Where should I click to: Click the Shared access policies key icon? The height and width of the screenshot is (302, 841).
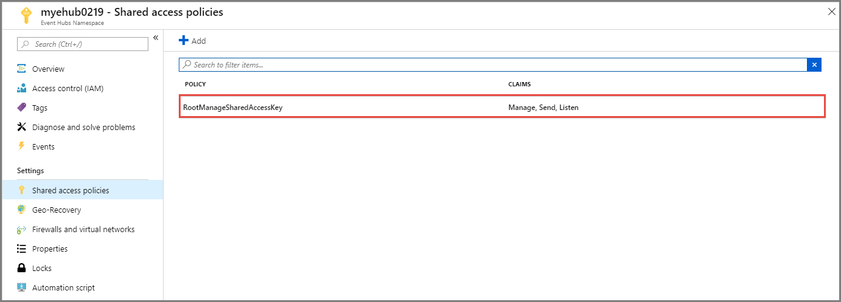[x=22, y=190]
